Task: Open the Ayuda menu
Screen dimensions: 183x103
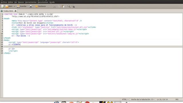Action: (x=52, y=2)
